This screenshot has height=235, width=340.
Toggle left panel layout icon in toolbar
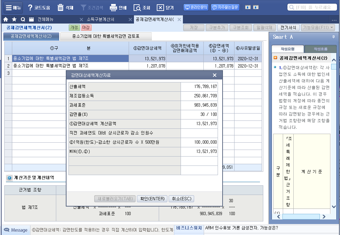coord(248,7)
